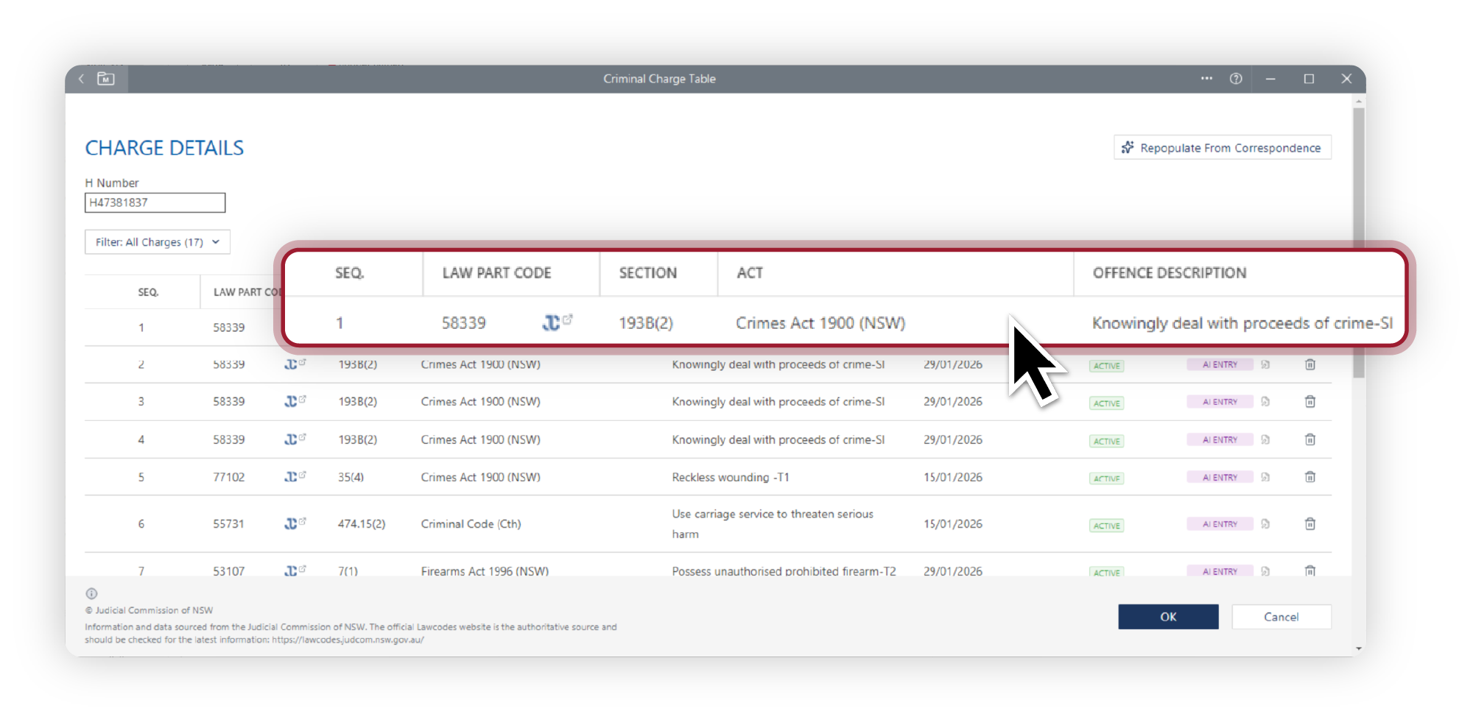Select 'Possess unauthorised prohibited firearm-T2' cell
1473x722 pixels.
[784, 571]
